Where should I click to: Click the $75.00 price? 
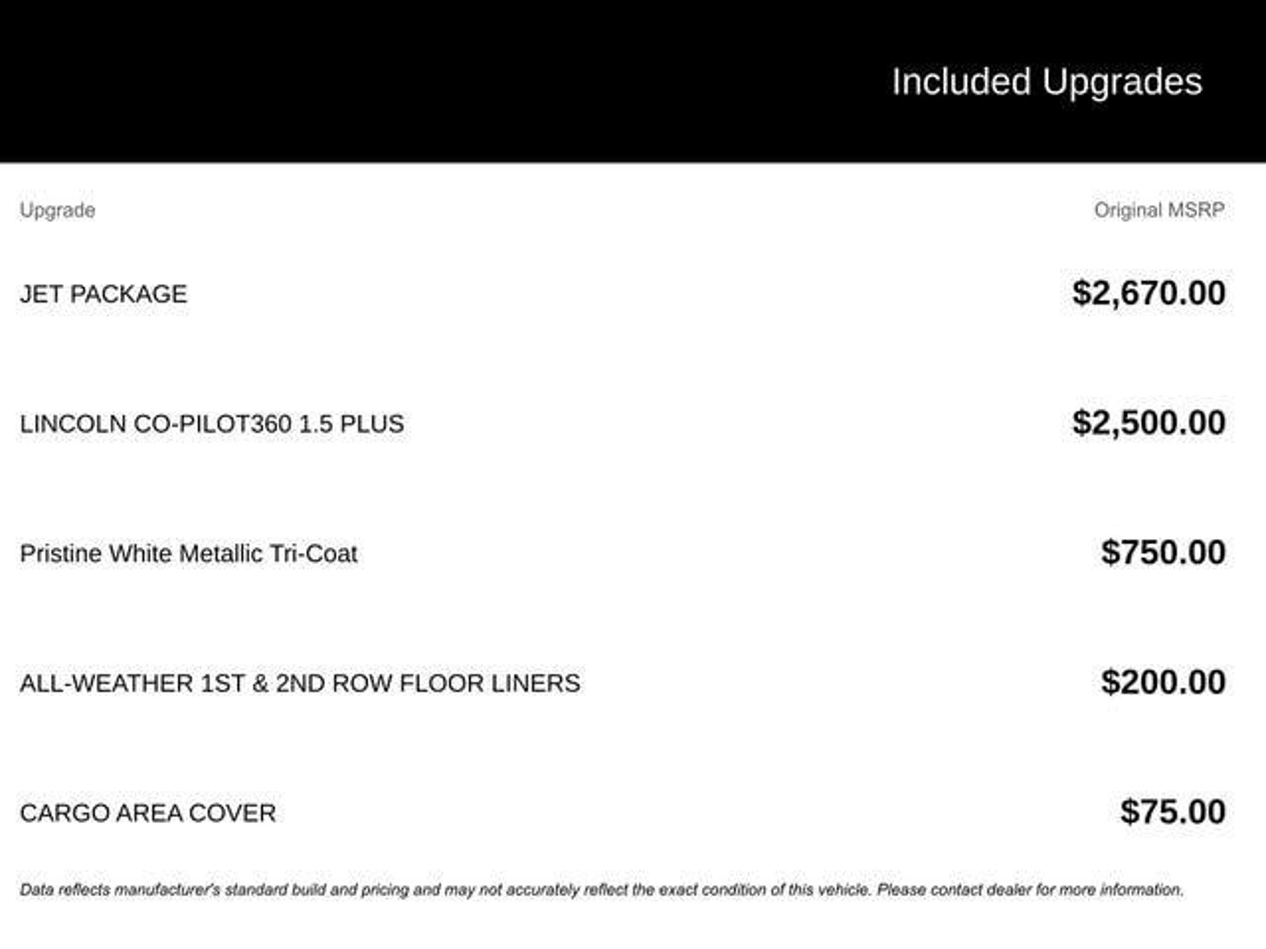1173,812
